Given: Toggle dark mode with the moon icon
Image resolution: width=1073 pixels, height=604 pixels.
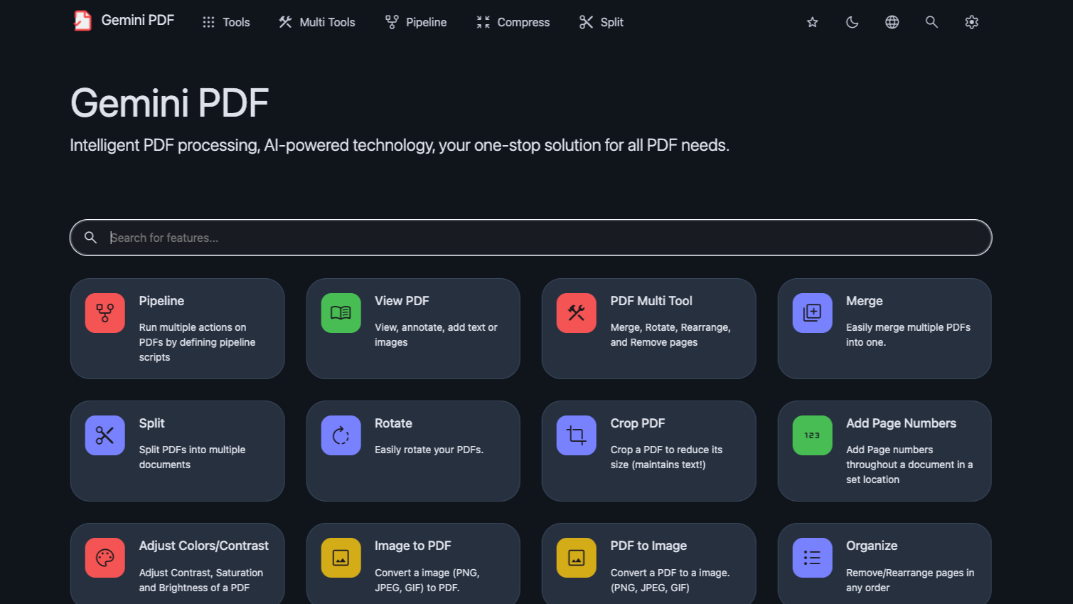Looking at the screenshot, I should coord(852,22).
